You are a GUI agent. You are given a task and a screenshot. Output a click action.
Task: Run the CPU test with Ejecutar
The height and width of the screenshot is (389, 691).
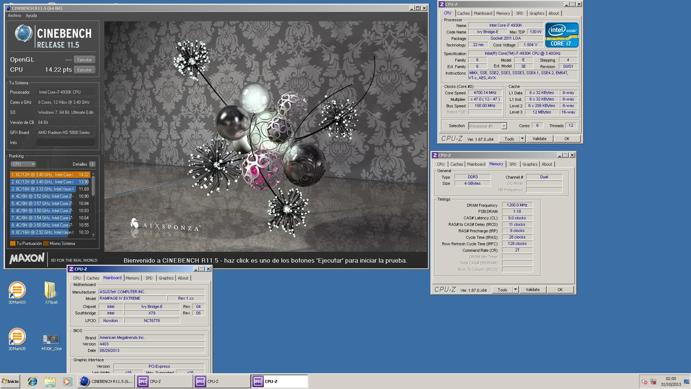coord(85,70)
